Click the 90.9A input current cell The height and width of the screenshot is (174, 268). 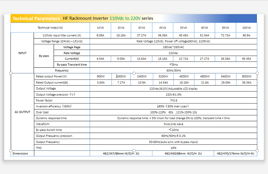pyautogui.click(x=247, y=35)
